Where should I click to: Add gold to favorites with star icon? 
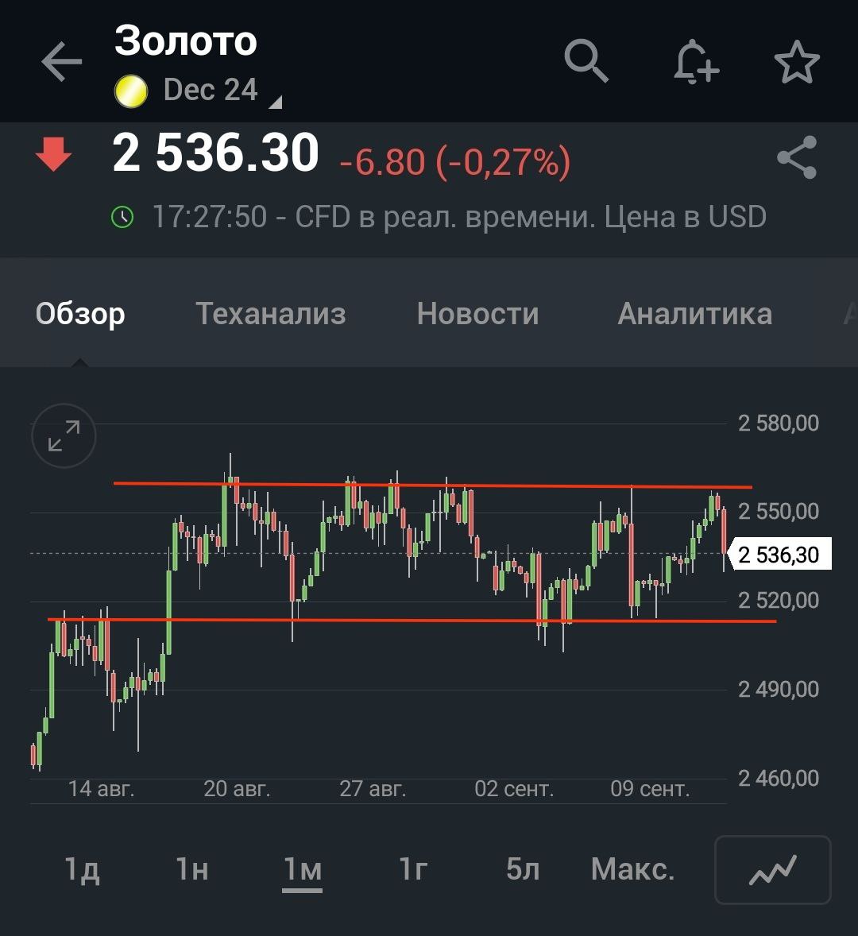(x=797, y=63)
